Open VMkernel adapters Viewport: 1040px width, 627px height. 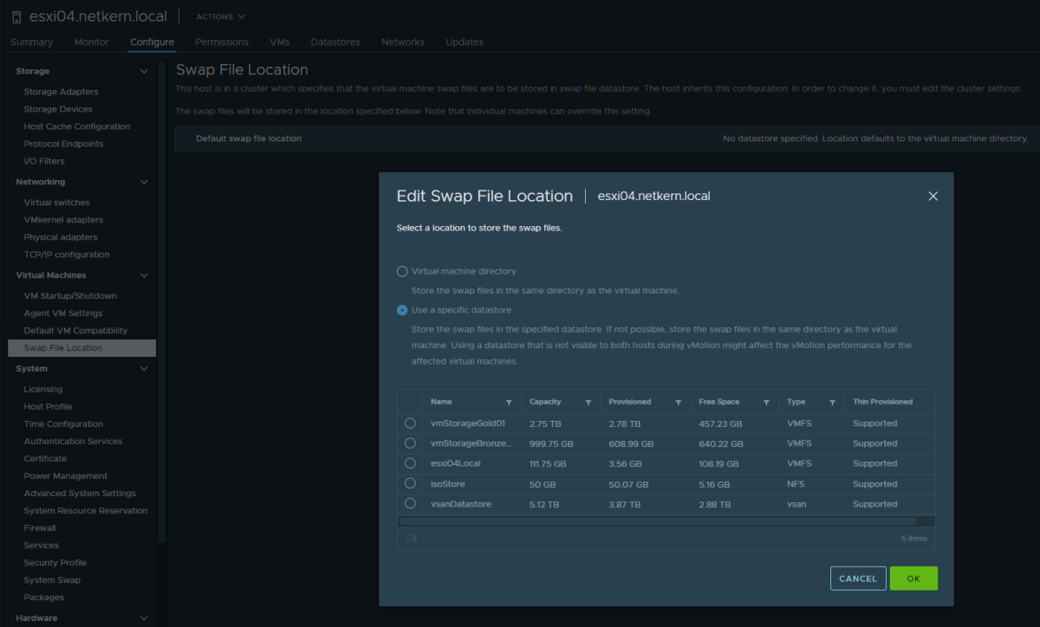point(63,220)
